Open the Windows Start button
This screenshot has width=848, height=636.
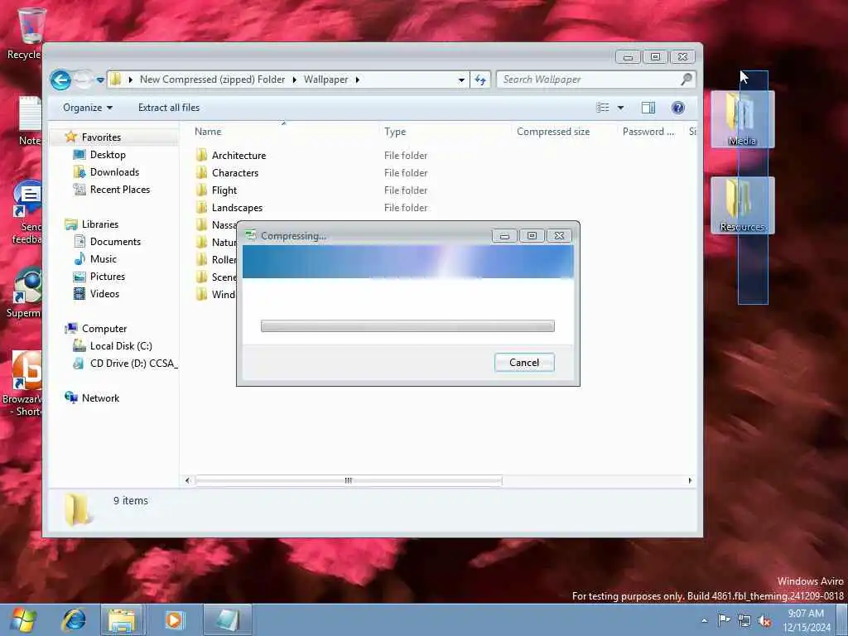pyautogui.click(x=23, y=619)
